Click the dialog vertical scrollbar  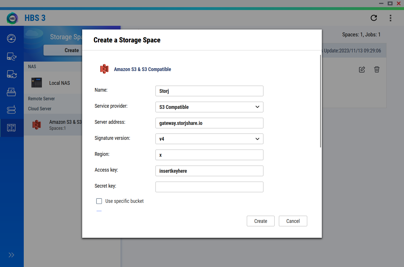click(x=320, y=101)
